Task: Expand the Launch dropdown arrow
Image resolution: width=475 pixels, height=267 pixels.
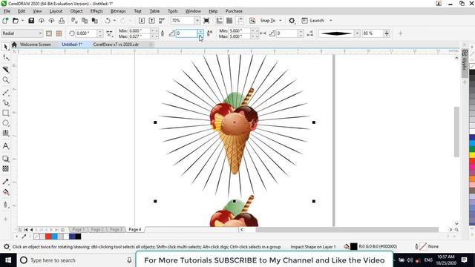Action: [331, 21]
